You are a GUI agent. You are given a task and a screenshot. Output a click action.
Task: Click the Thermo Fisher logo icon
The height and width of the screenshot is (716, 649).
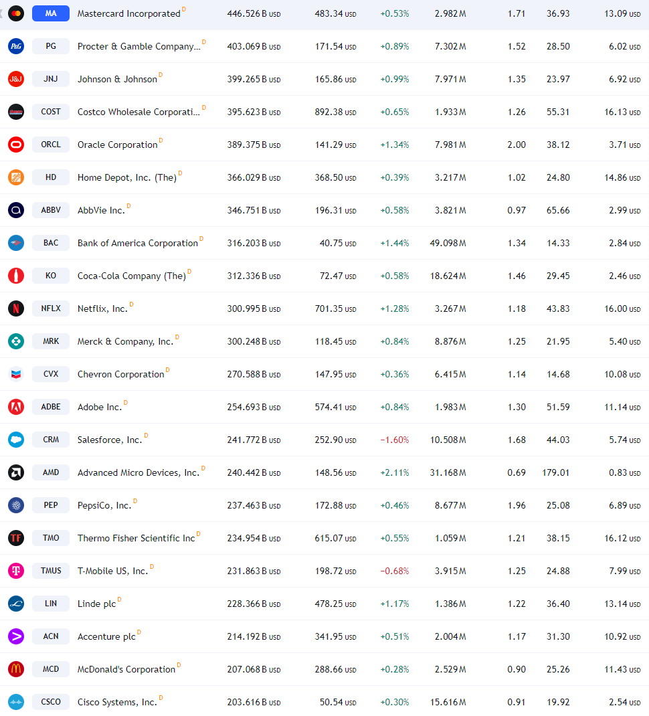pos(16,538)
